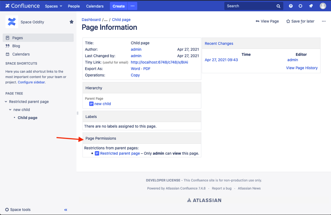Click the Configure sidebar link
This screenshot has width=331, height=215.
tap(31, 82)
